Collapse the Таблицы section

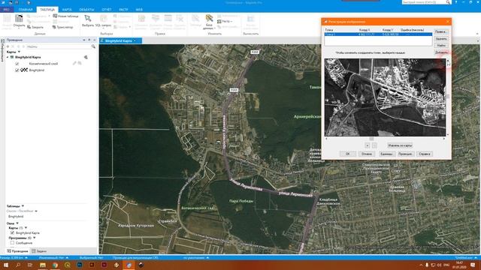[x=23, y=206]
